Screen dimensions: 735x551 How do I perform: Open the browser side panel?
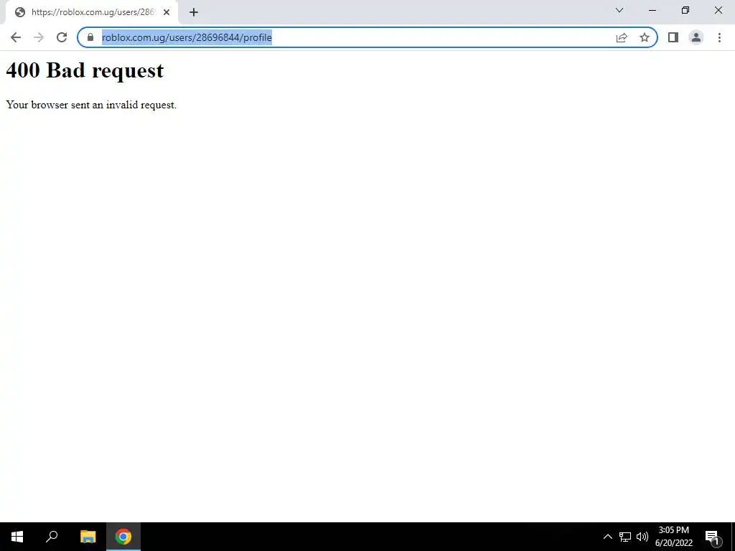[673, 37]
